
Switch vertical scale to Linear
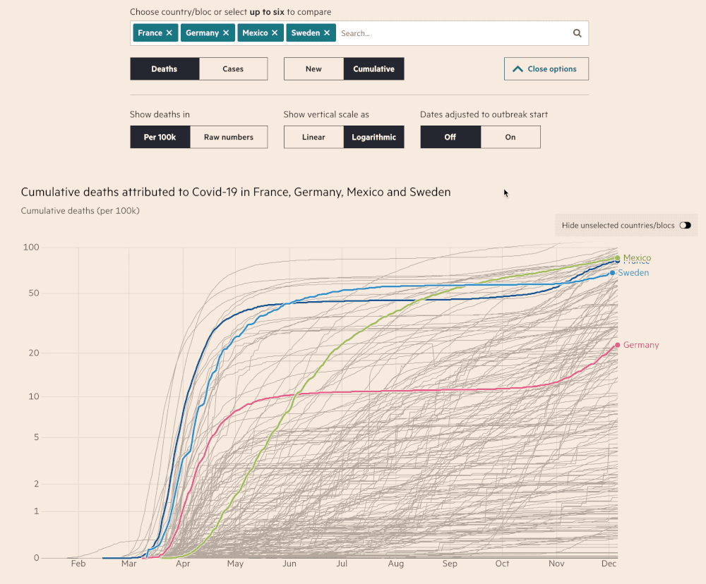tap(313, 137)
